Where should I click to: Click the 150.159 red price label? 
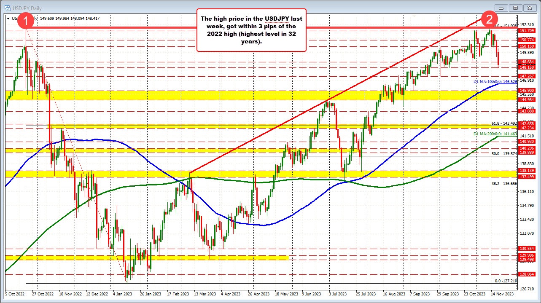[527, 46]
